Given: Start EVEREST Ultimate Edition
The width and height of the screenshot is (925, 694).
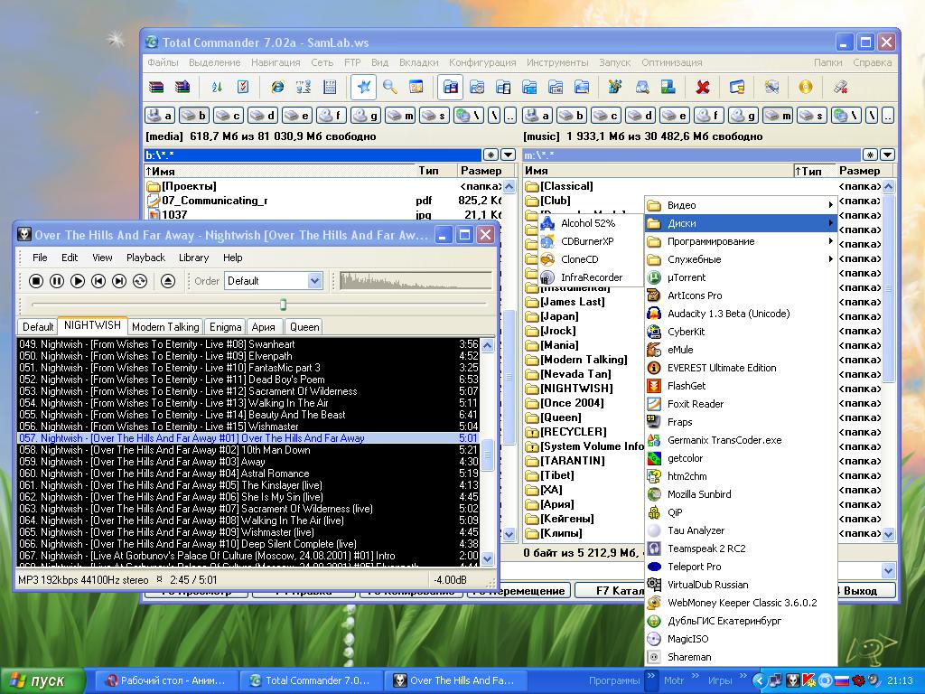Looking at the screenshot, I should click(x=741, y=368).
